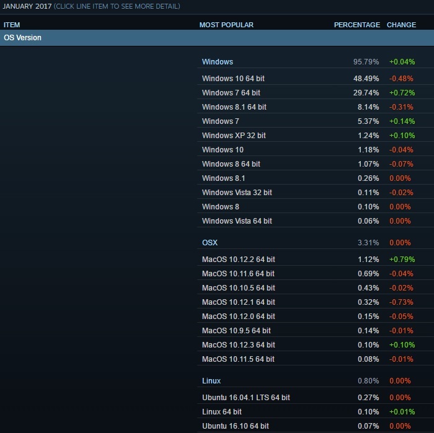Click the MOST POPULAR column header
Image resolution: width=434 pixels, height=433 pixels.
226,25
